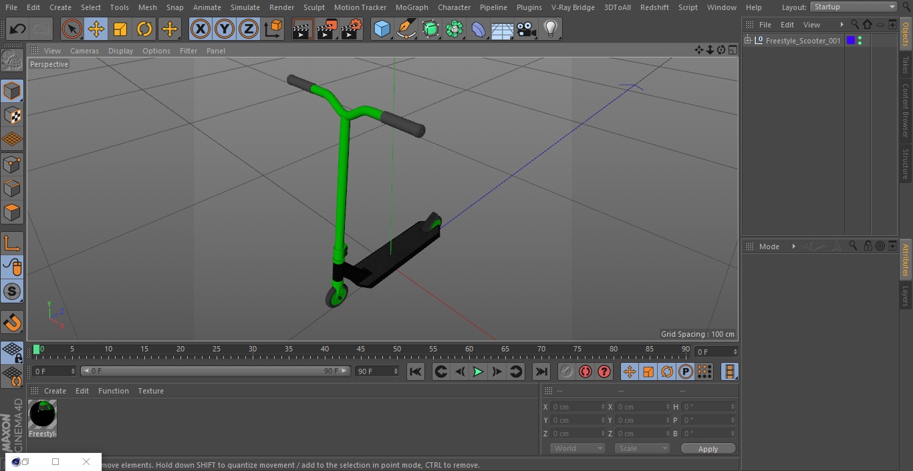The image size is (913, 471).
Task: Open World coordinate system dropdown
Action: click(x=577, y=448)
